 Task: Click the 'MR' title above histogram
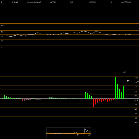click(124, 72)
